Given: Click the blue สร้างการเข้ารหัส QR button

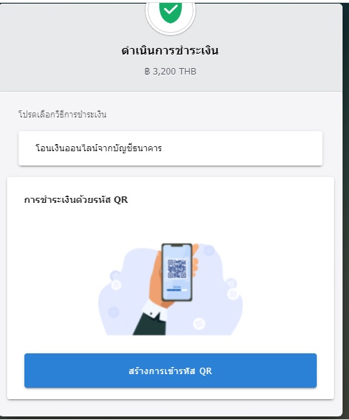Looking at the screenshot, I should 171,371.
